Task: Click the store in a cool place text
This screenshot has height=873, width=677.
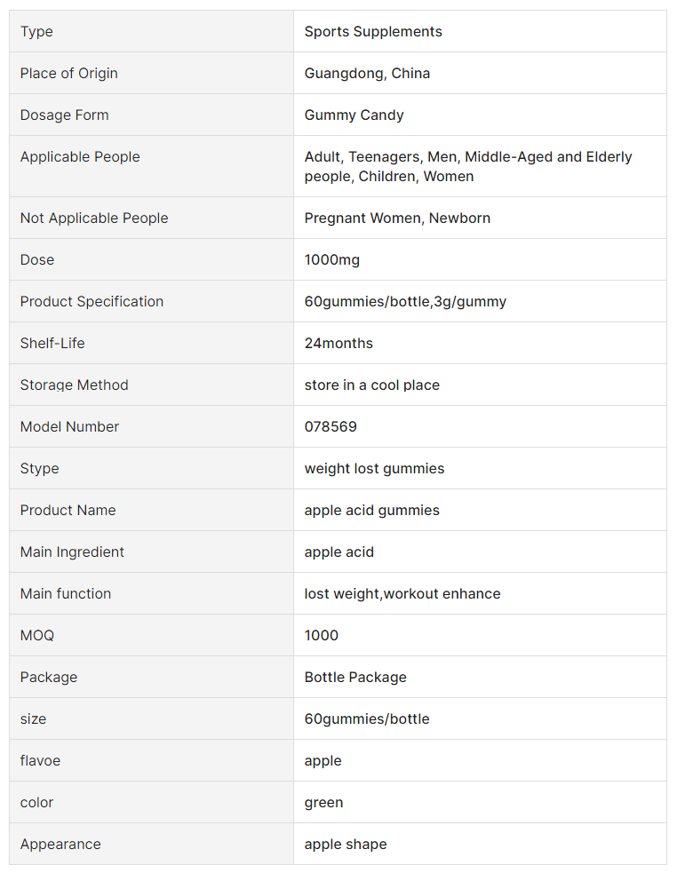Action: (372, 385)
